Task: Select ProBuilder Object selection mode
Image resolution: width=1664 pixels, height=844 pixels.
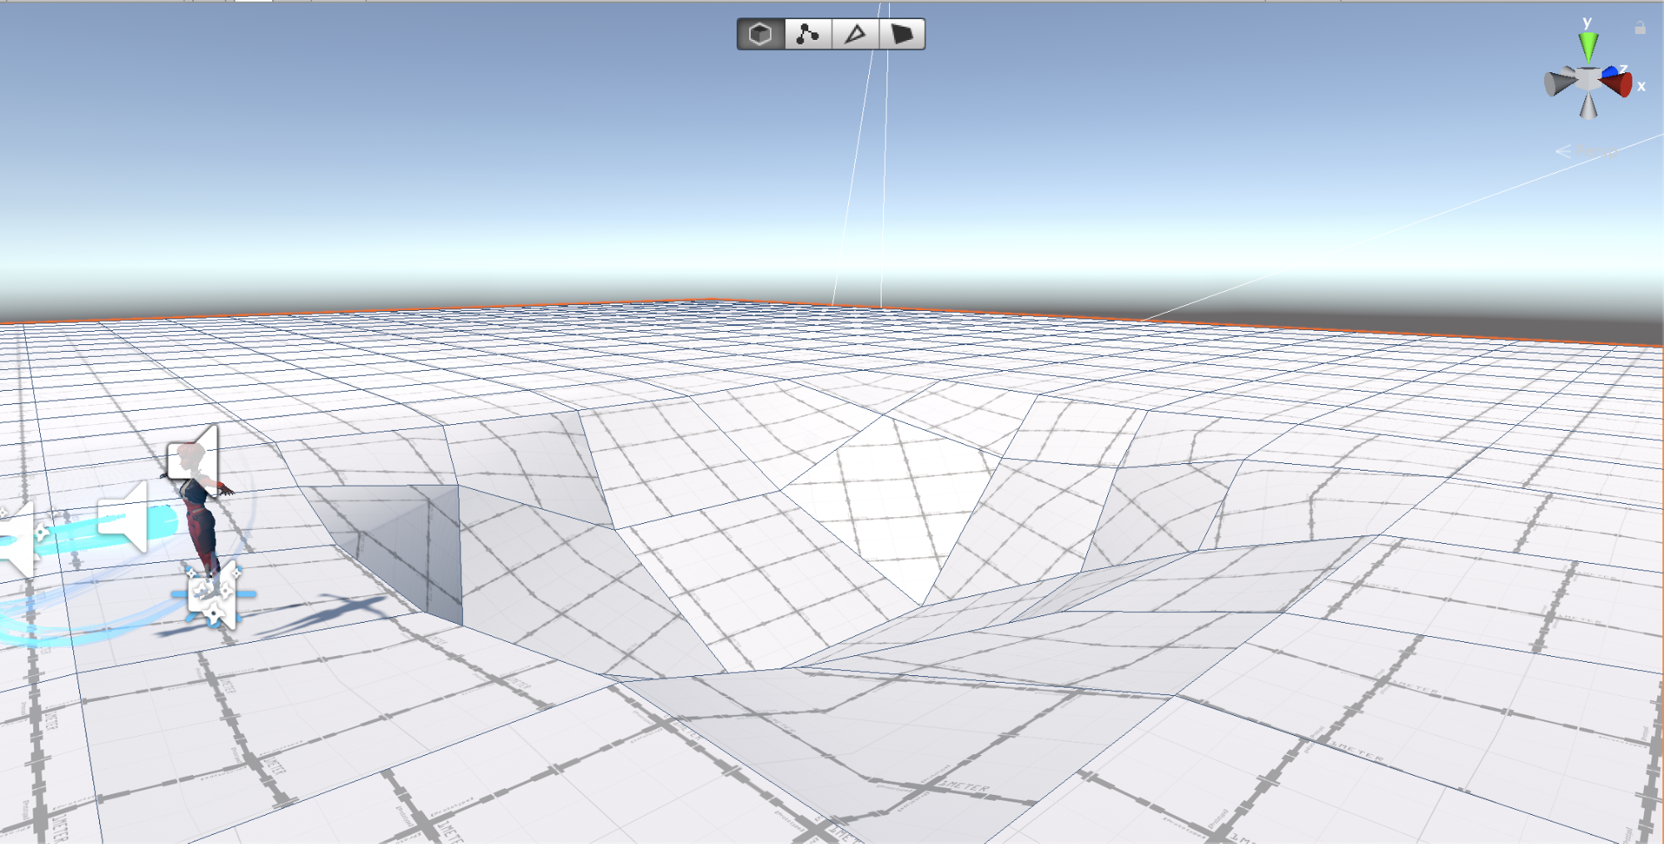Action: click(x=760, y=34)
